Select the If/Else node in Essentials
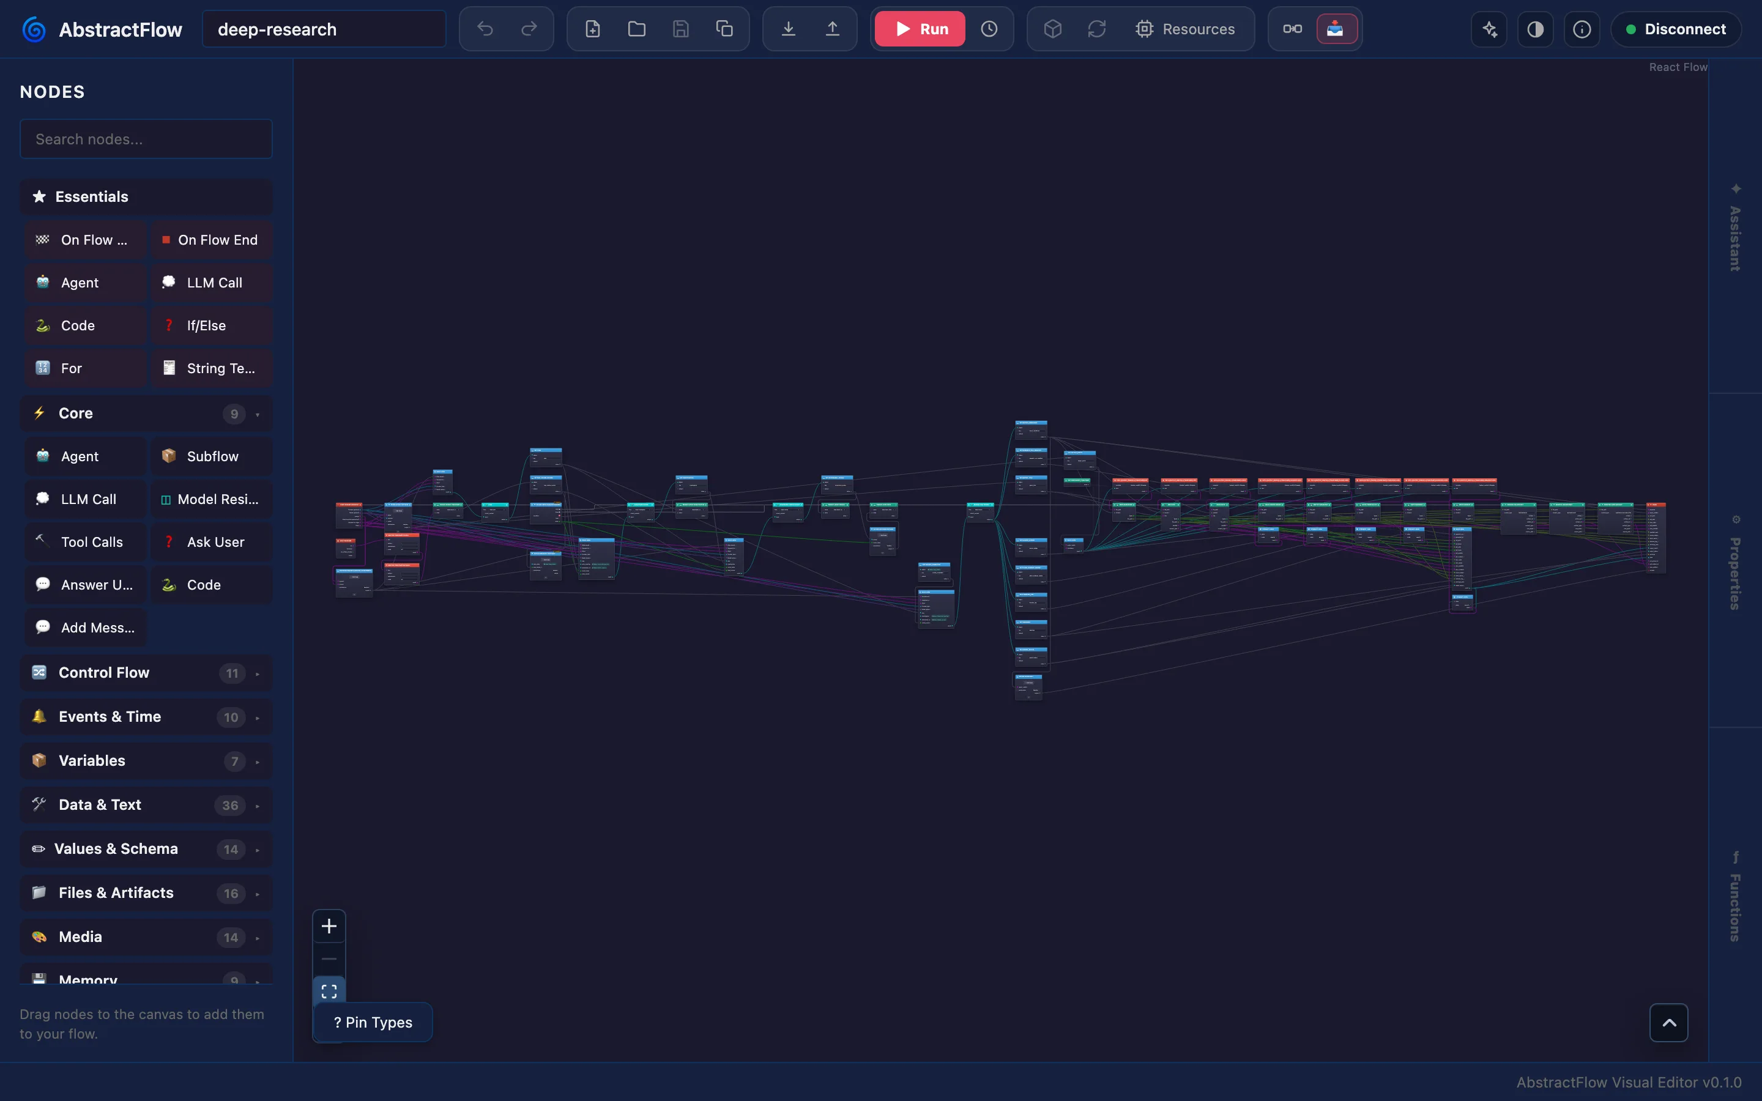This screenshot has height=1101, width=1762. [212, 325]
